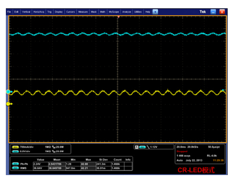Screen dimensions: 237x182
Task: Click the C1 badge beside 700mA/div
Action: coord(15,147)
